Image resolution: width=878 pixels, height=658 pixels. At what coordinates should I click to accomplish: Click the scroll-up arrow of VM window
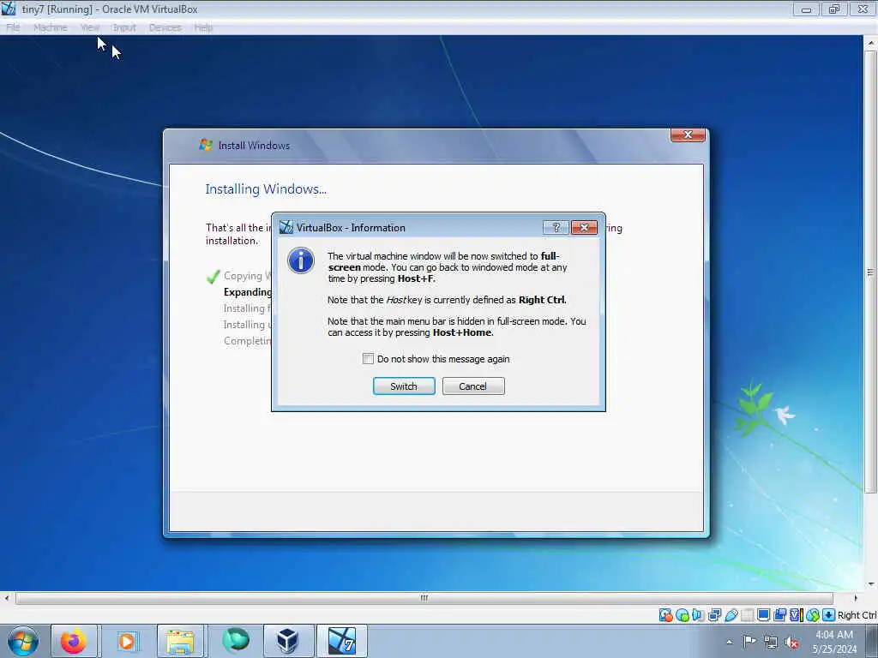click(870, 43)
